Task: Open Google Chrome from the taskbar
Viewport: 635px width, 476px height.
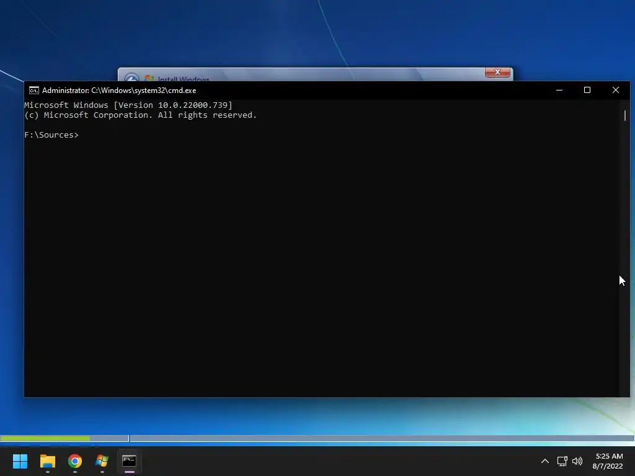Action: [x=75, y=461]
